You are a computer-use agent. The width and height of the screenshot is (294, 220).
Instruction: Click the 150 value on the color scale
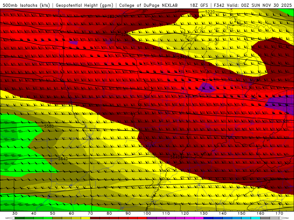coord(241,213)
